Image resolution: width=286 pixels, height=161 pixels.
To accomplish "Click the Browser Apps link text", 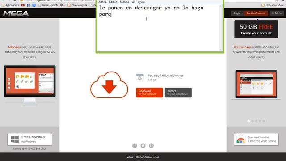I will 242,47.
